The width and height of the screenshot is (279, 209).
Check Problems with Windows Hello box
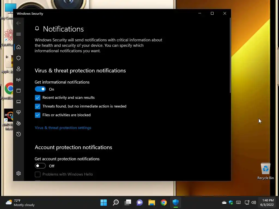(38, 174)
